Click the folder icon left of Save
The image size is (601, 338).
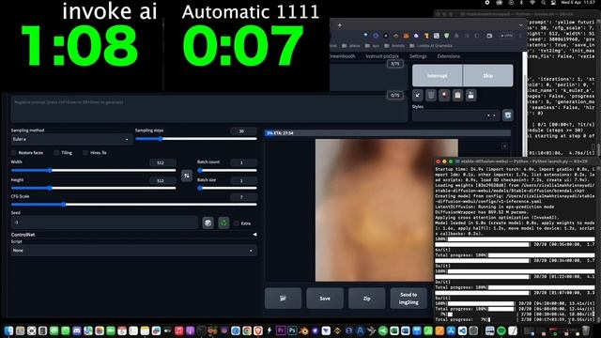283,299
